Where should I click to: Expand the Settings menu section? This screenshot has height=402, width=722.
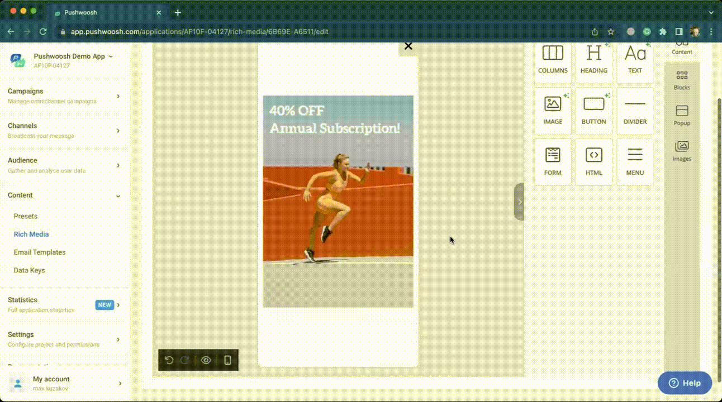[65, 339]
